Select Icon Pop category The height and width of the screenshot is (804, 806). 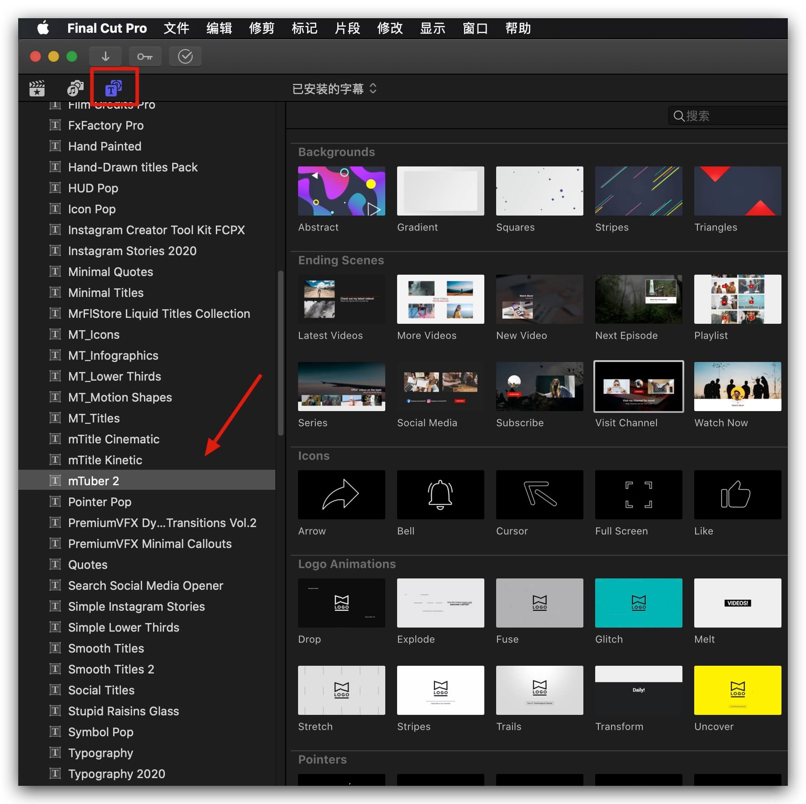pos(147,209)
